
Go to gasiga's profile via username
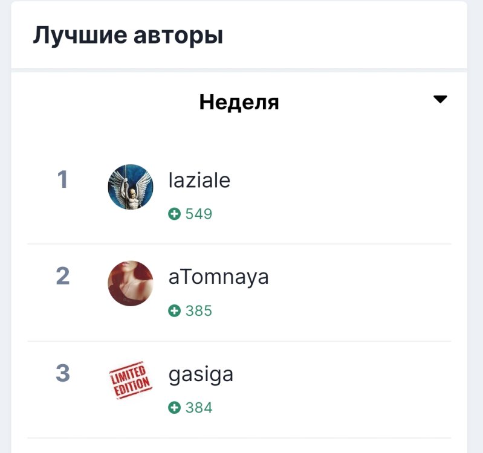201,374
